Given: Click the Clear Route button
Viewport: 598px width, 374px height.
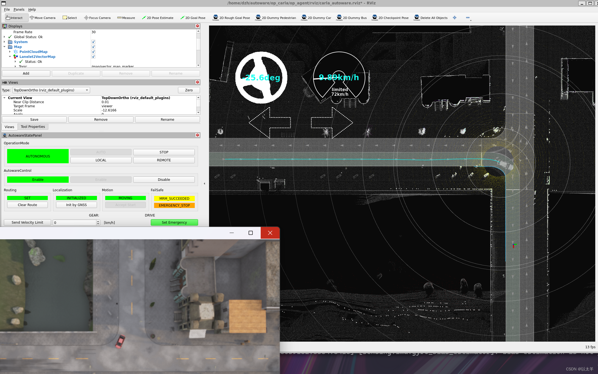Looking at the screenshot, I should [27, 205].
